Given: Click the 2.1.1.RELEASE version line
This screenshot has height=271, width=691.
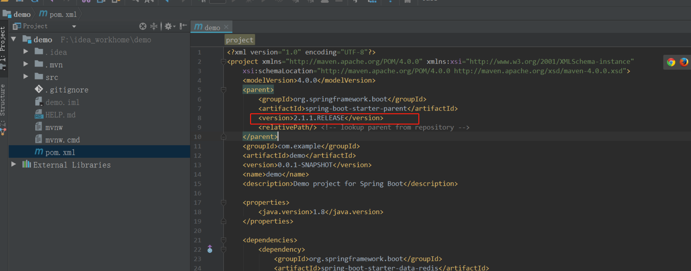Looking at the screenshot, I should (x=321, y=118).
